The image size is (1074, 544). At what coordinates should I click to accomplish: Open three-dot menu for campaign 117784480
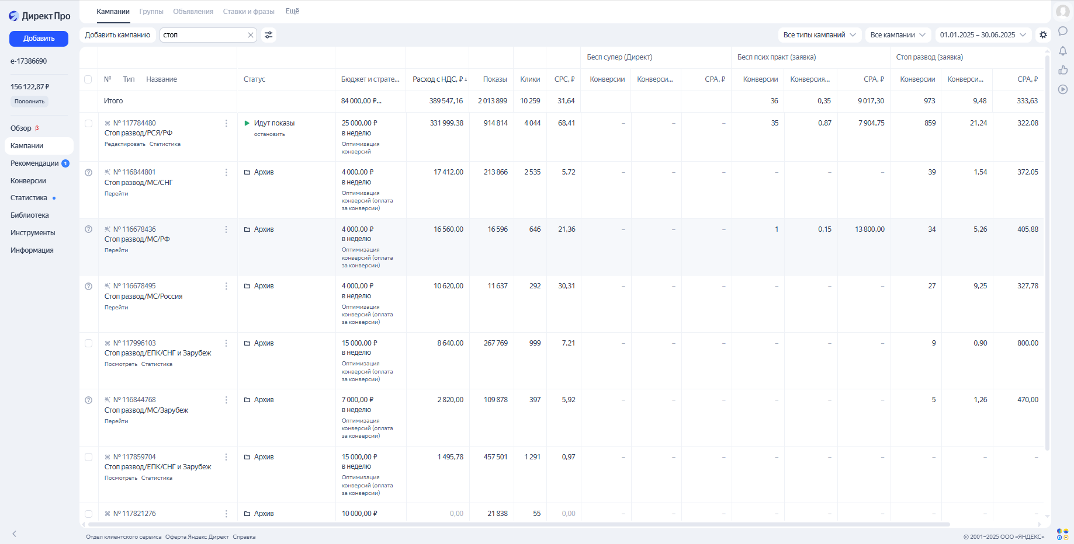[x=226, y=123]
